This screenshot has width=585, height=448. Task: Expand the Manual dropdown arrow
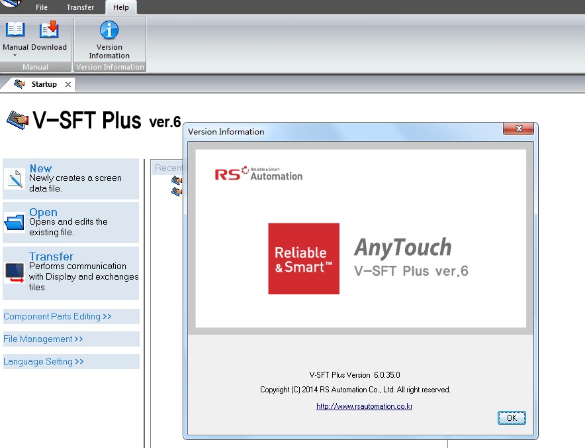pos(15,56)
